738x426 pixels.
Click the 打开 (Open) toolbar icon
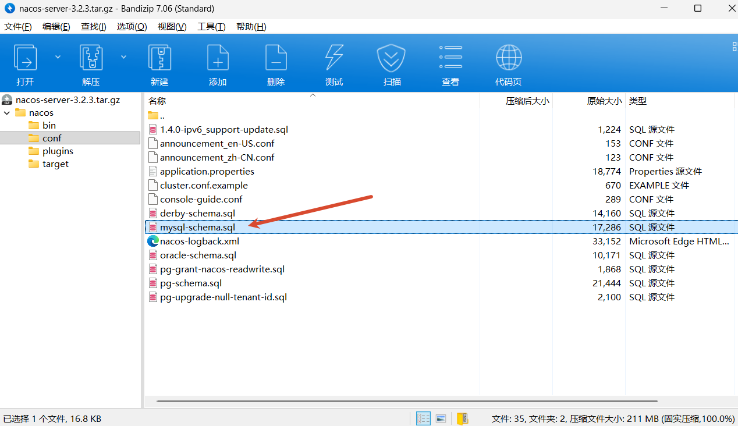tap(25, 58)
